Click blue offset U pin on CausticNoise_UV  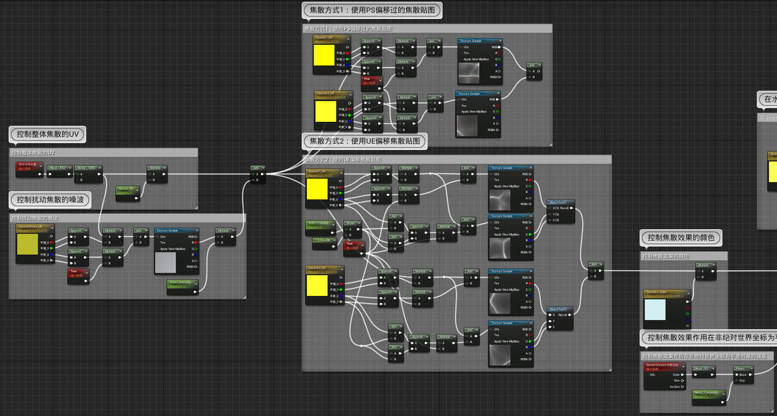coord(51,254)
